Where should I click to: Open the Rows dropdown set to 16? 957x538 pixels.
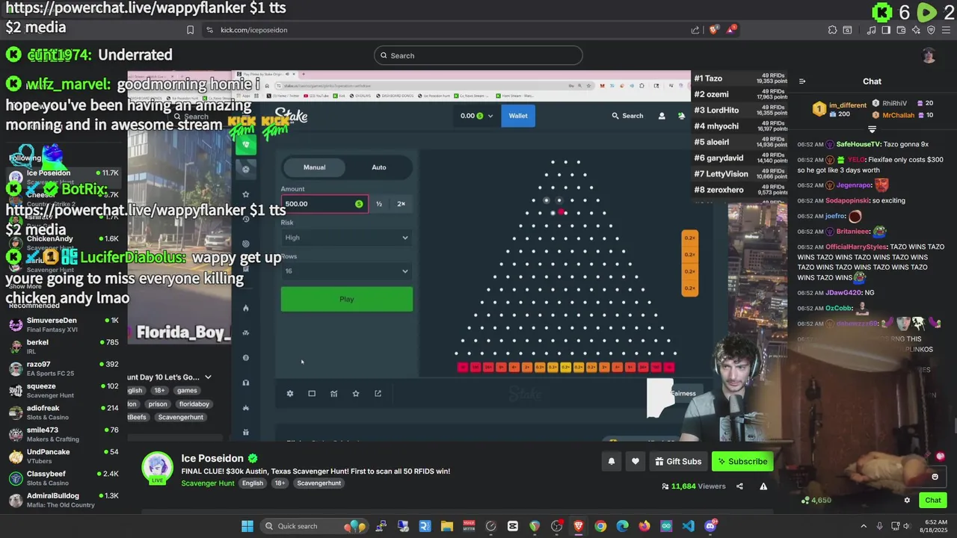(x=346, y=271)
